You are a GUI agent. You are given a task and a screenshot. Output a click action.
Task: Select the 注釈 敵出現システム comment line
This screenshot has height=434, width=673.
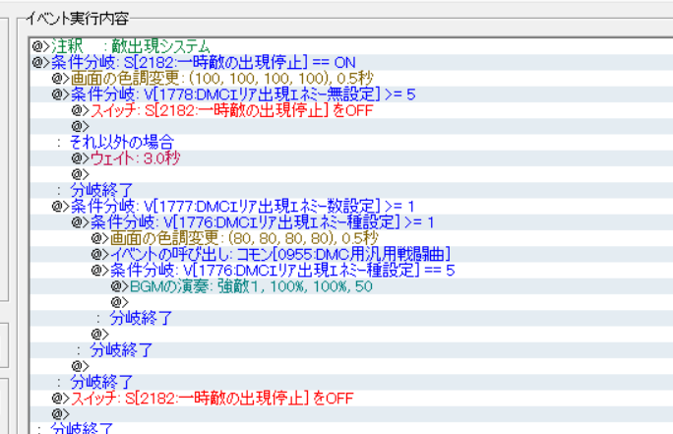tap(130, 46)
